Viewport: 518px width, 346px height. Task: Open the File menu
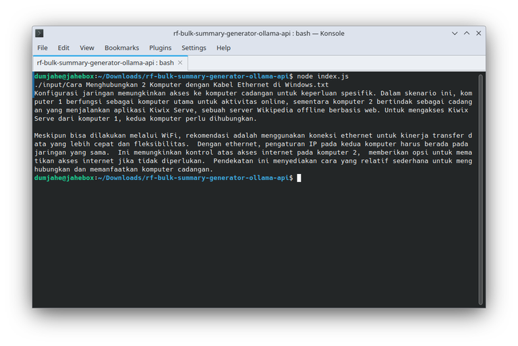coord(42,48)
